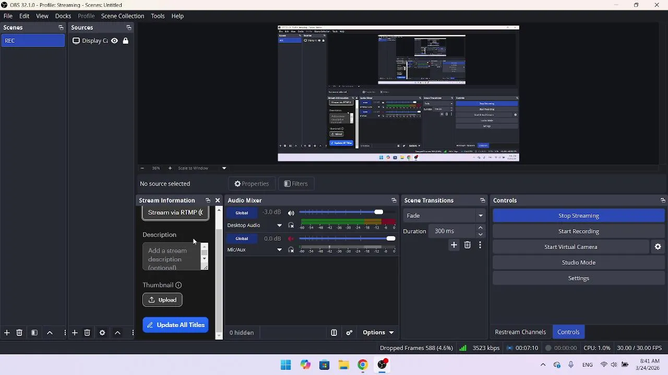Increase transition duration with up stepper
Viewport: 668px width, 375px height.
(481, 228)
